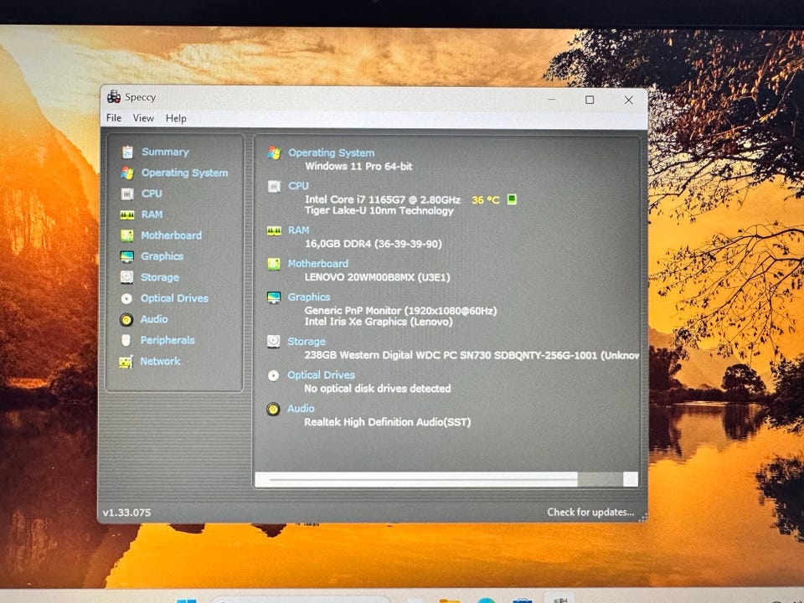
Task: Click Realtek High Definition Audio(SST) text
Action: point(387,422)
